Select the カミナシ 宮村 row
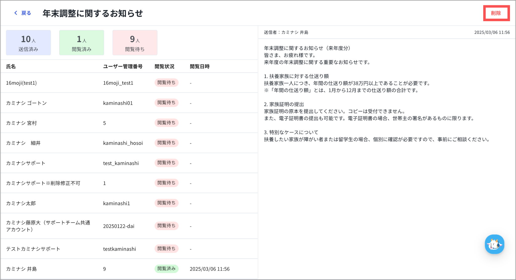The image size is (516, 280). tap(21, 123)
